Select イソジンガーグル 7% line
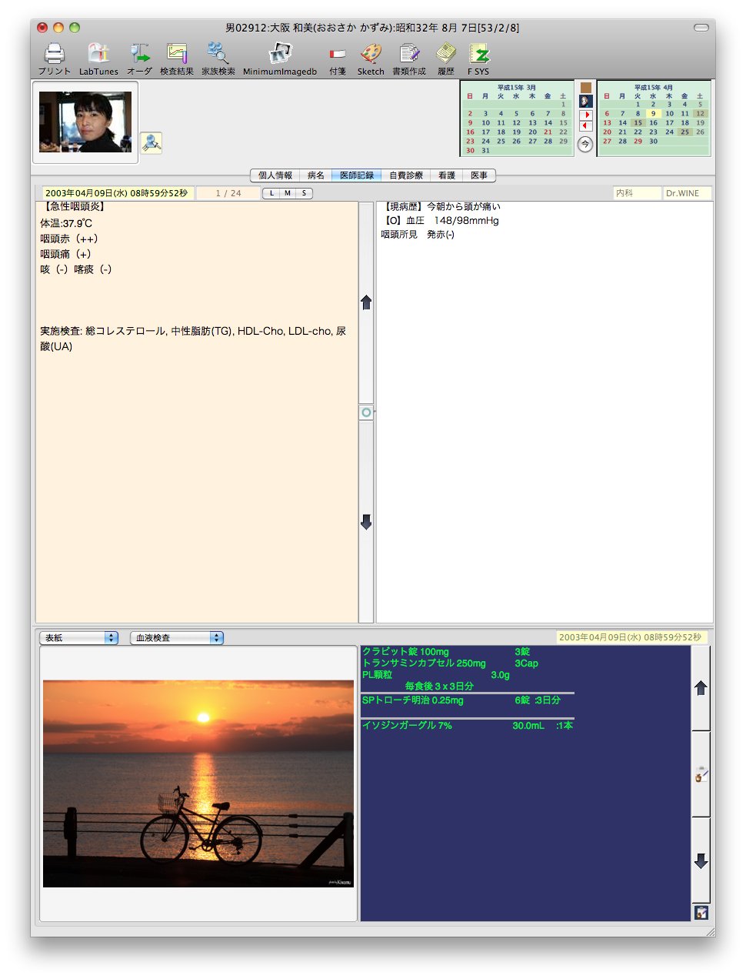This screenshot has height=979, width=746. coord(468,726)
